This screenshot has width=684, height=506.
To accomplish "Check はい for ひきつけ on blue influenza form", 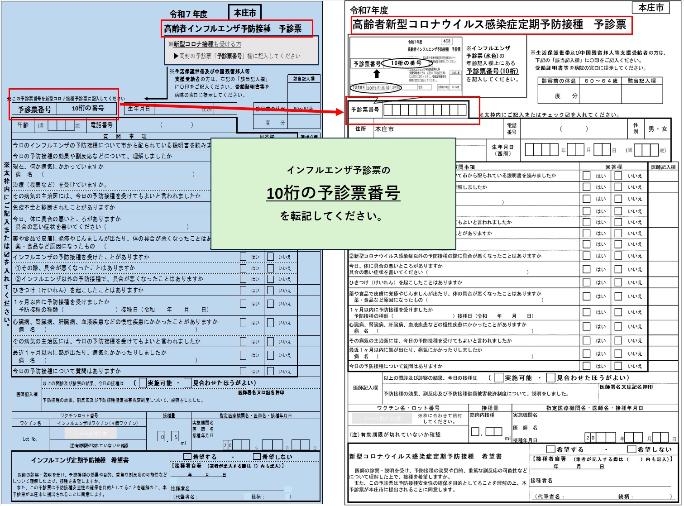I will (x=243, y=290).
